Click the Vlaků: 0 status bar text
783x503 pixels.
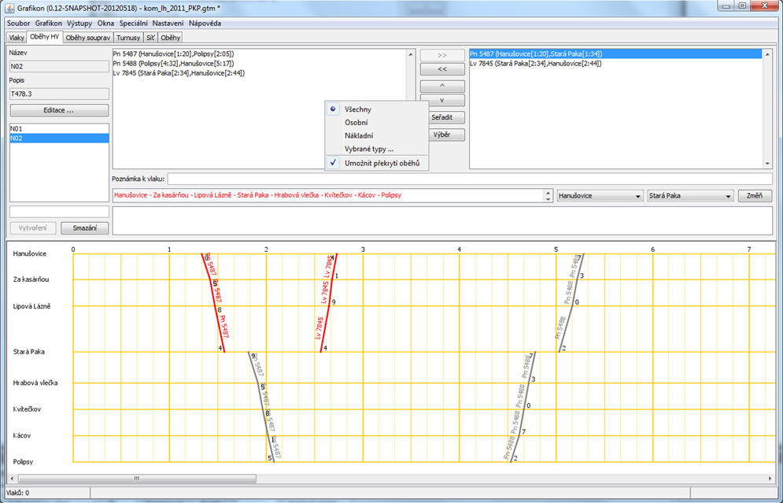[17, 493]
